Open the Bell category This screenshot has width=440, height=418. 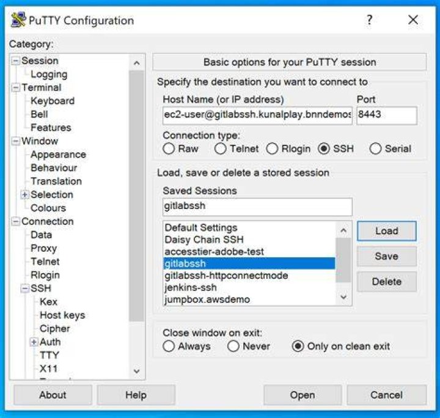tap(39, 114)
